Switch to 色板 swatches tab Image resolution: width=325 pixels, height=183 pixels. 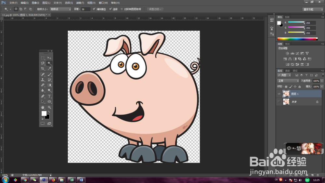tap(287, 17)
